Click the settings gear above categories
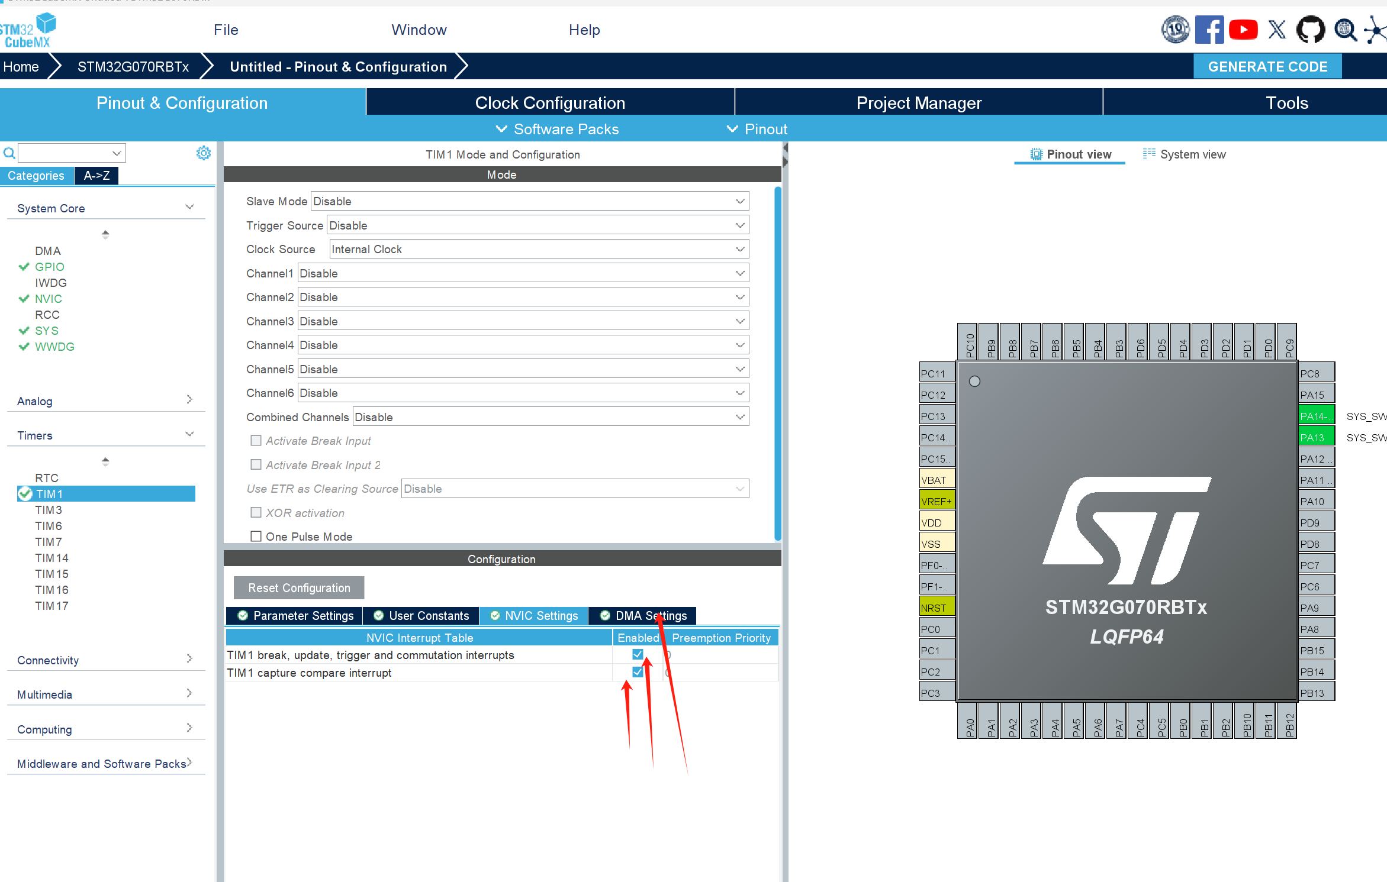 [203, 153]
